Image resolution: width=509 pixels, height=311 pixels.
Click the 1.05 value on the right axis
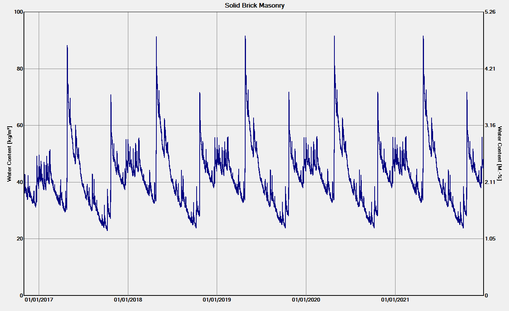coord(490,239)
